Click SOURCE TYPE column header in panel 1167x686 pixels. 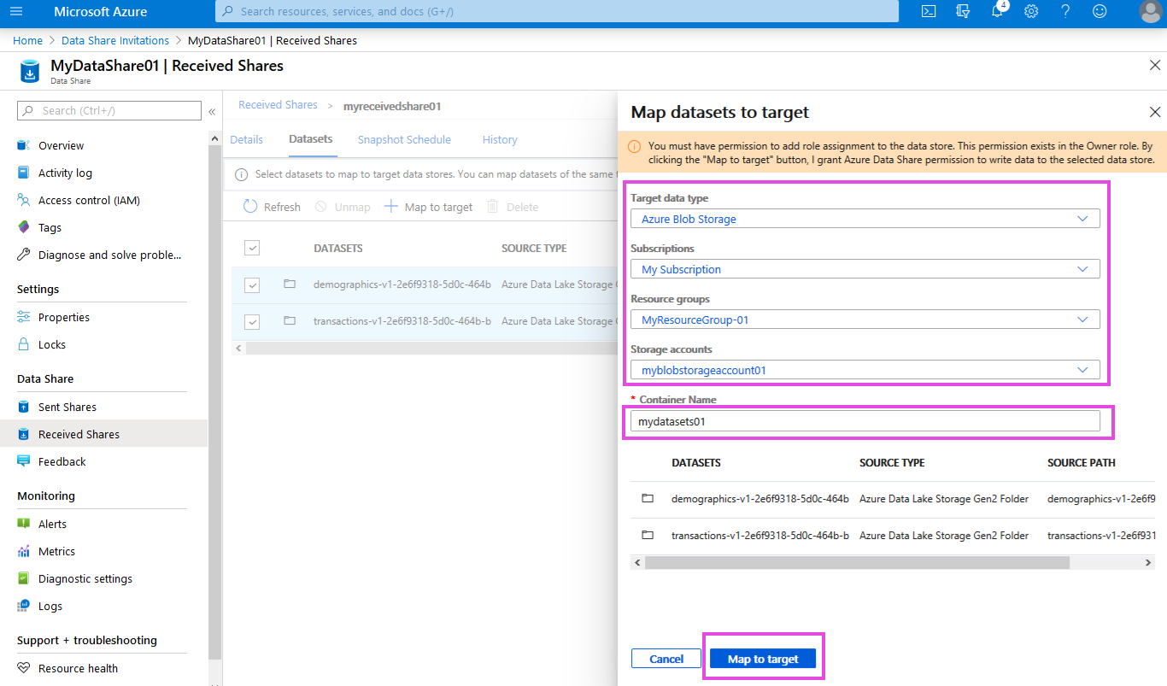pos(892,462)
